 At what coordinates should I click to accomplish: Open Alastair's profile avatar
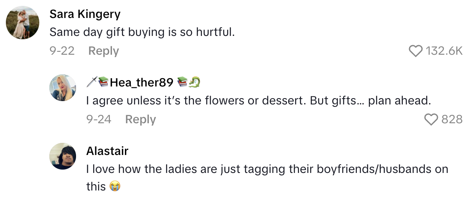pyautogui.click(x=63, y=156)
